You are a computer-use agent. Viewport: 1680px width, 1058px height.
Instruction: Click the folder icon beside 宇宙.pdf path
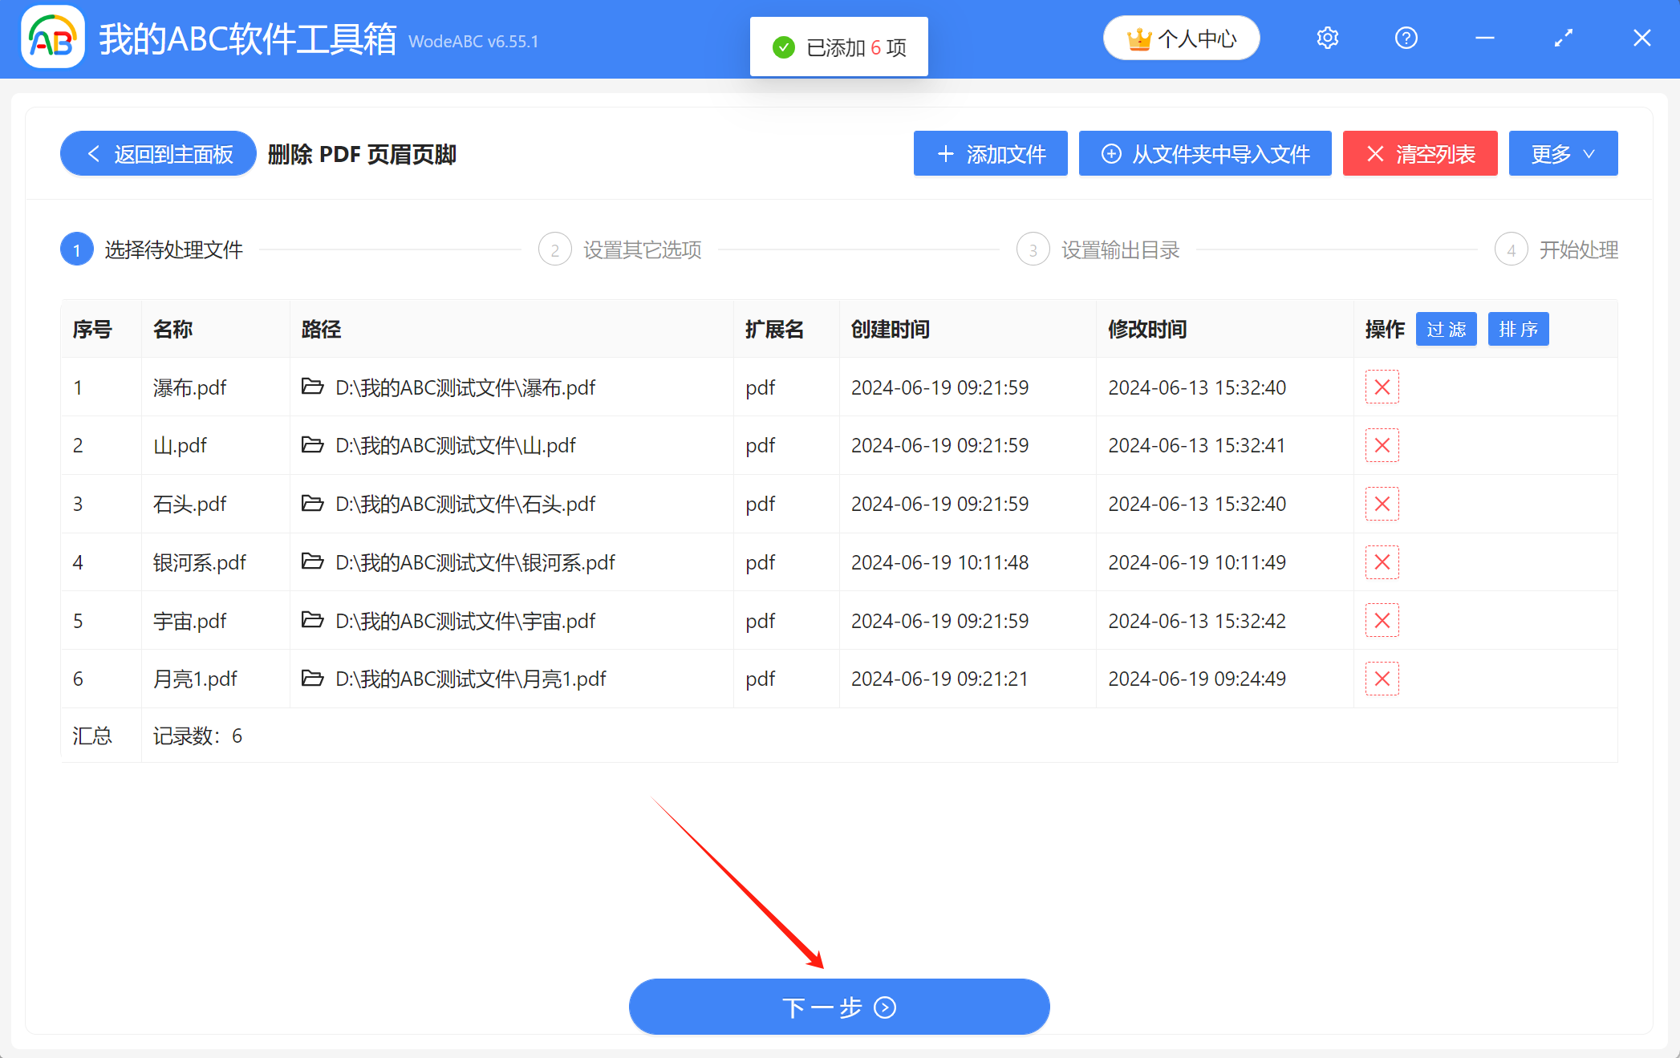[312, 620]
